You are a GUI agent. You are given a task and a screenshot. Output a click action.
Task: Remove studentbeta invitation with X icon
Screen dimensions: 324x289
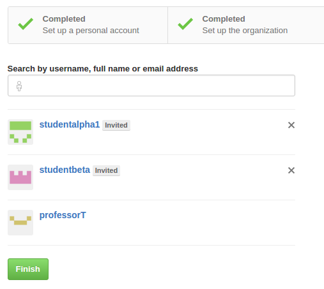291,170
